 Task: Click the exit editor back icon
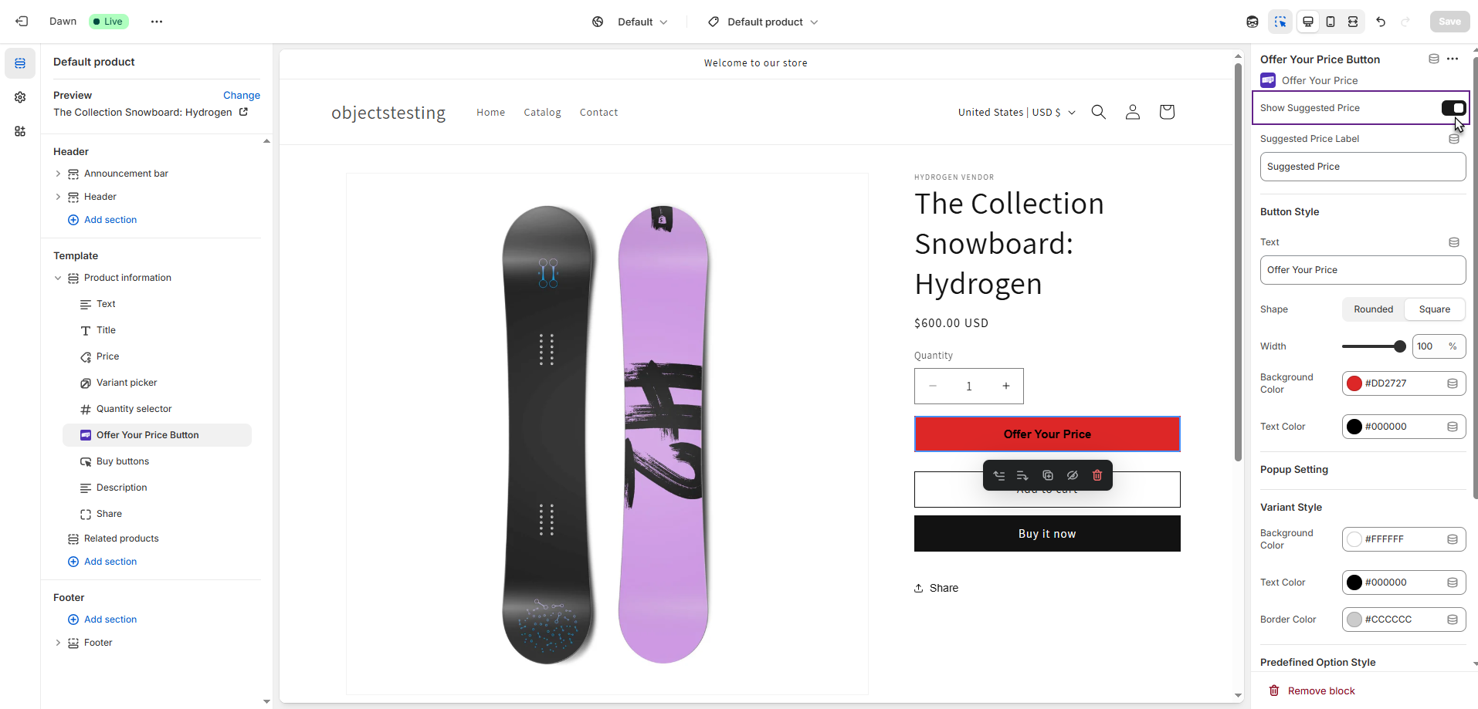(x=22, y=22)
